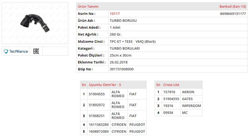This screenshot has height=138, width=251.
Task: Click the TPC-ET = TEEE material tag
Action: point(121,42)
